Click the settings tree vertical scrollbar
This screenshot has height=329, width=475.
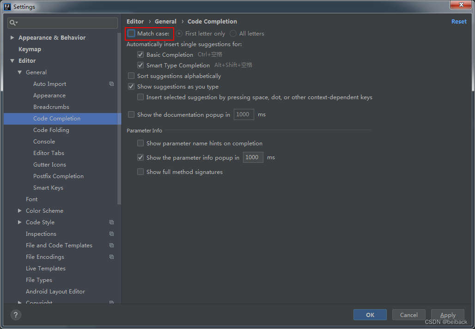(119, 118)
